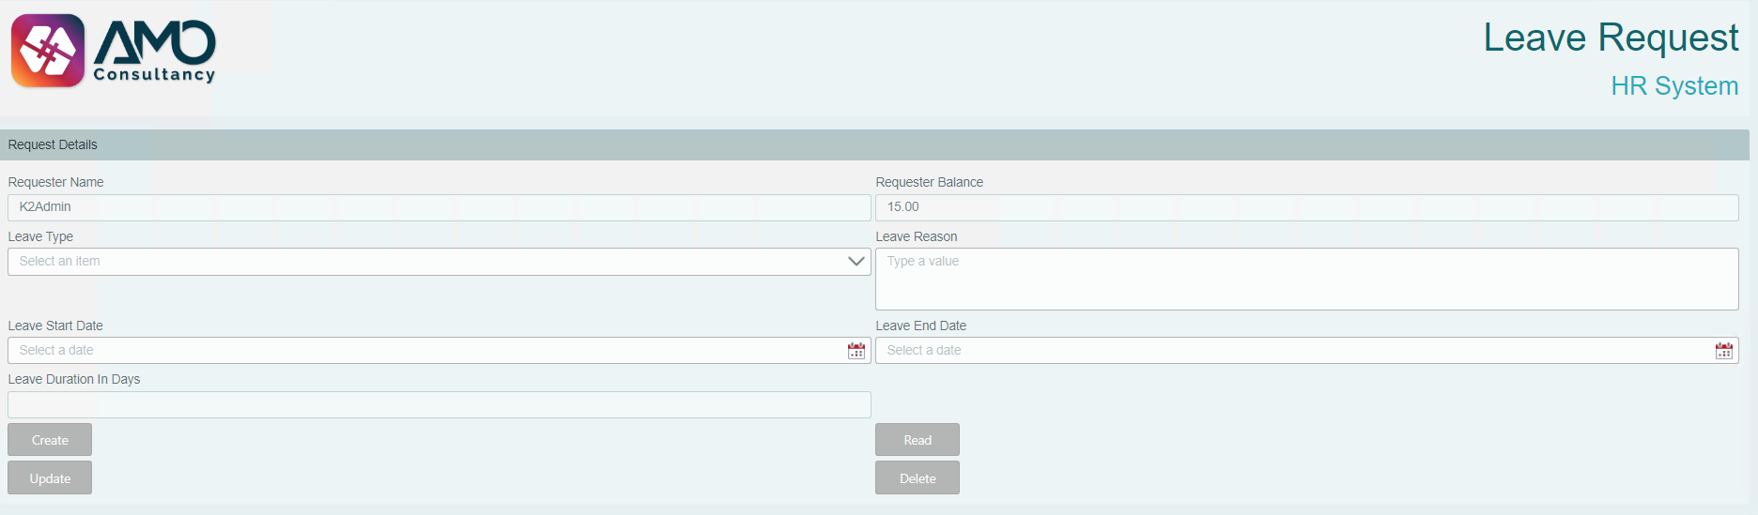Open the Leave Type select field
1758x515 pixels.
(x=439, y=262)
